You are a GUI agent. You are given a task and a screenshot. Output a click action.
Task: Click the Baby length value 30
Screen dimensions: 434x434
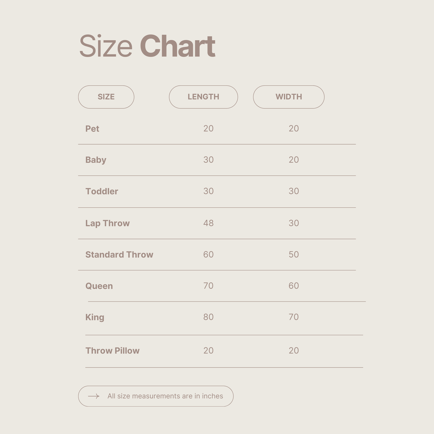pos(208,160)
